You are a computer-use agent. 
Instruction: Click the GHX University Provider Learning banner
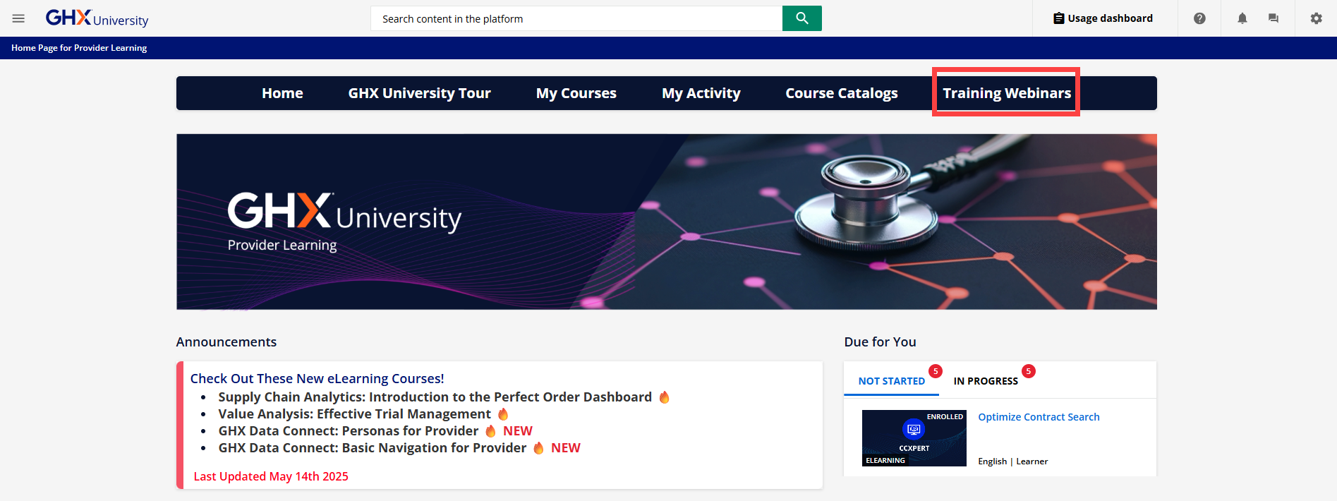(x=666, y=222)
